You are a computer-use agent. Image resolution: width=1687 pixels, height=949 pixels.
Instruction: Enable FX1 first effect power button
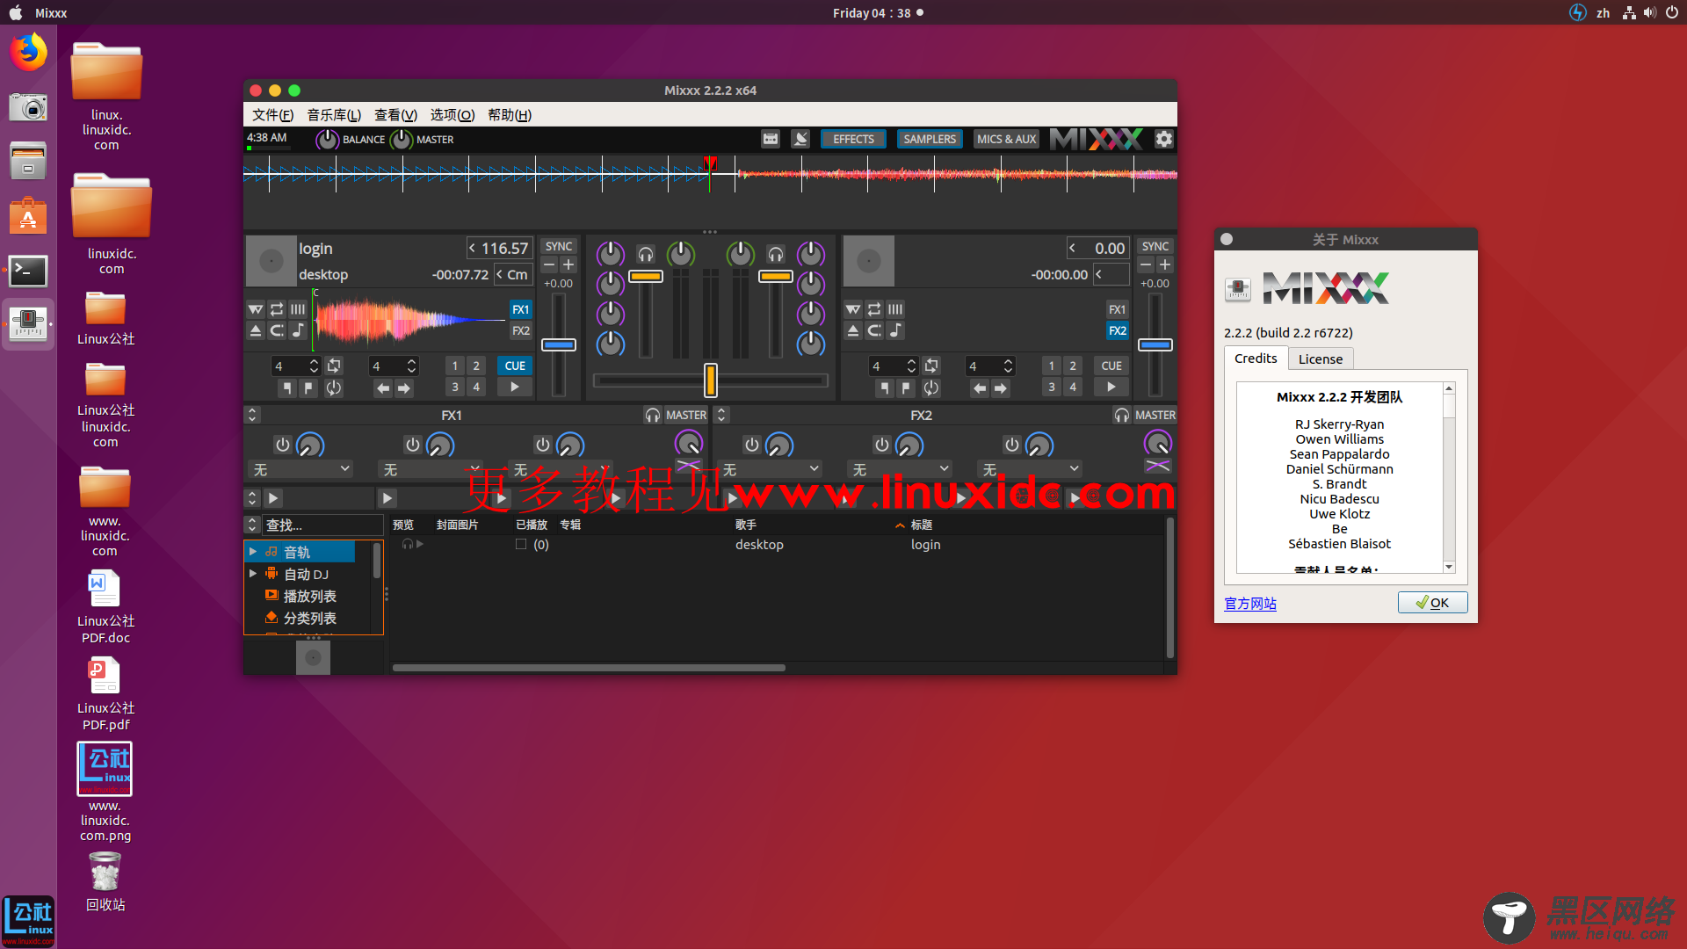coord(283,445)
